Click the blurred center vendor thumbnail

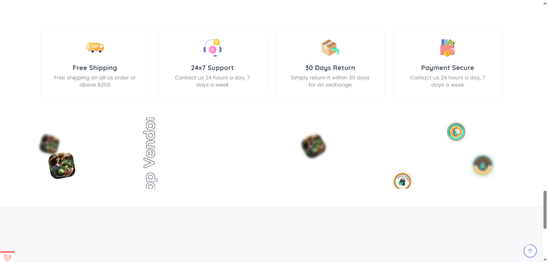click(x=313, y=146)
